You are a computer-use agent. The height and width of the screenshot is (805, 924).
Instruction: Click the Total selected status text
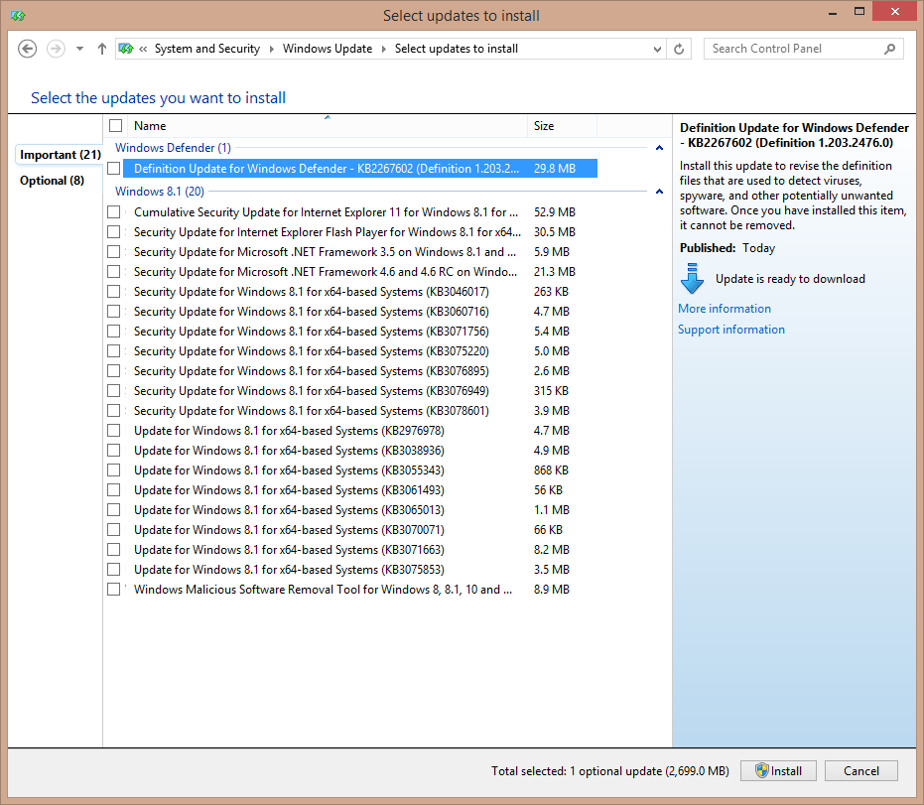(x=610, y=771)
